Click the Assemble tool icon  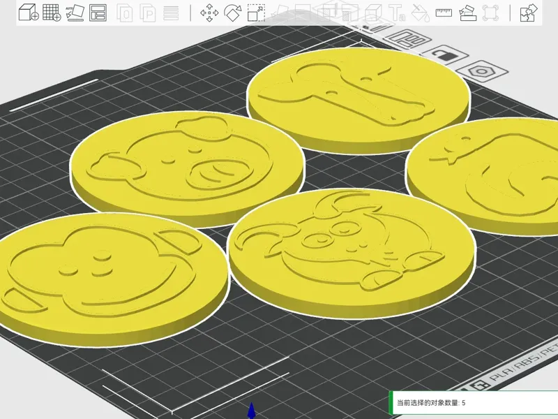click(467, 13)
